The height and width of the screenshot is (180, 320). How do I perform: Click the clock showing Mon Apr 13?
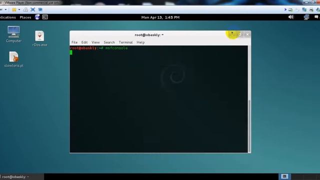[160, 17]
